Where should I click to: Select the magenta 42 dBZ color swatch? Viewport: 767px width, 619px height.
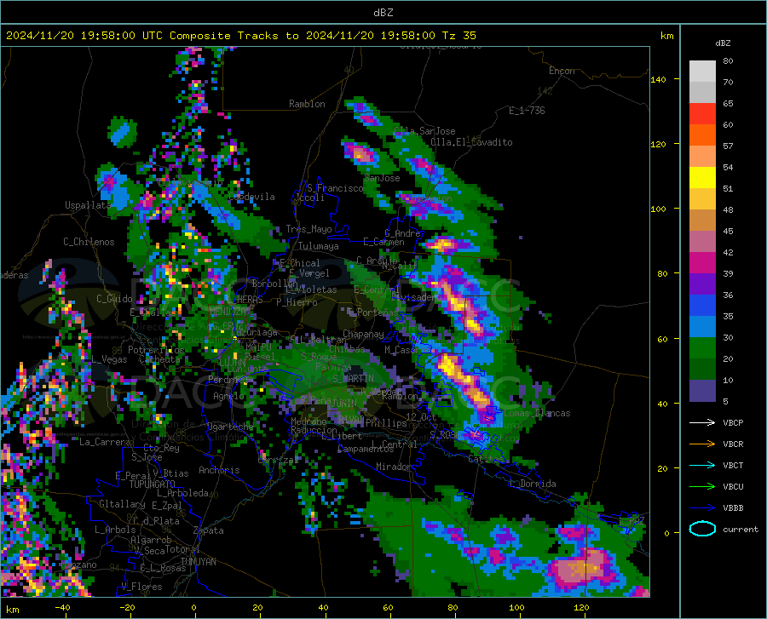click(x=702, y=263)
